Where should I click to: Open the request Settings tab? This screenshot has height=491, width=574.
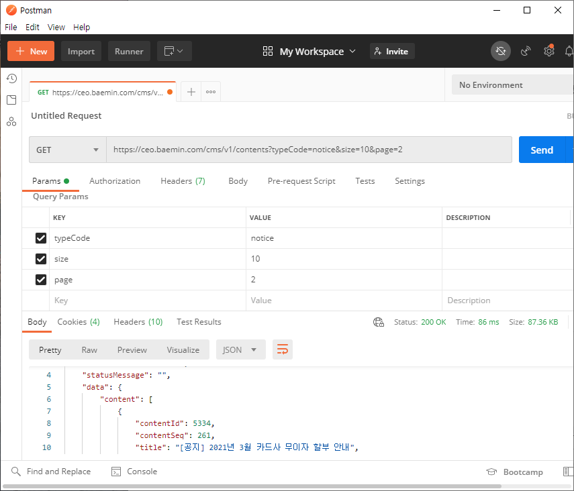[x=410, y=181]
